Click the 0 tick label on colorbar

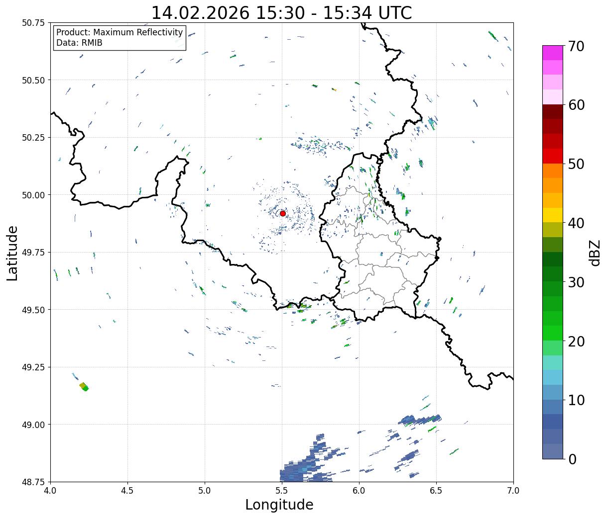point(572,459)
